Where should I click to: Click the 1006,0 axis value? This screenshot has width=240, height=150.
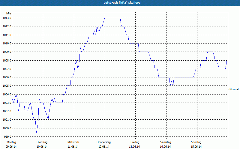(x=7, y=77)
